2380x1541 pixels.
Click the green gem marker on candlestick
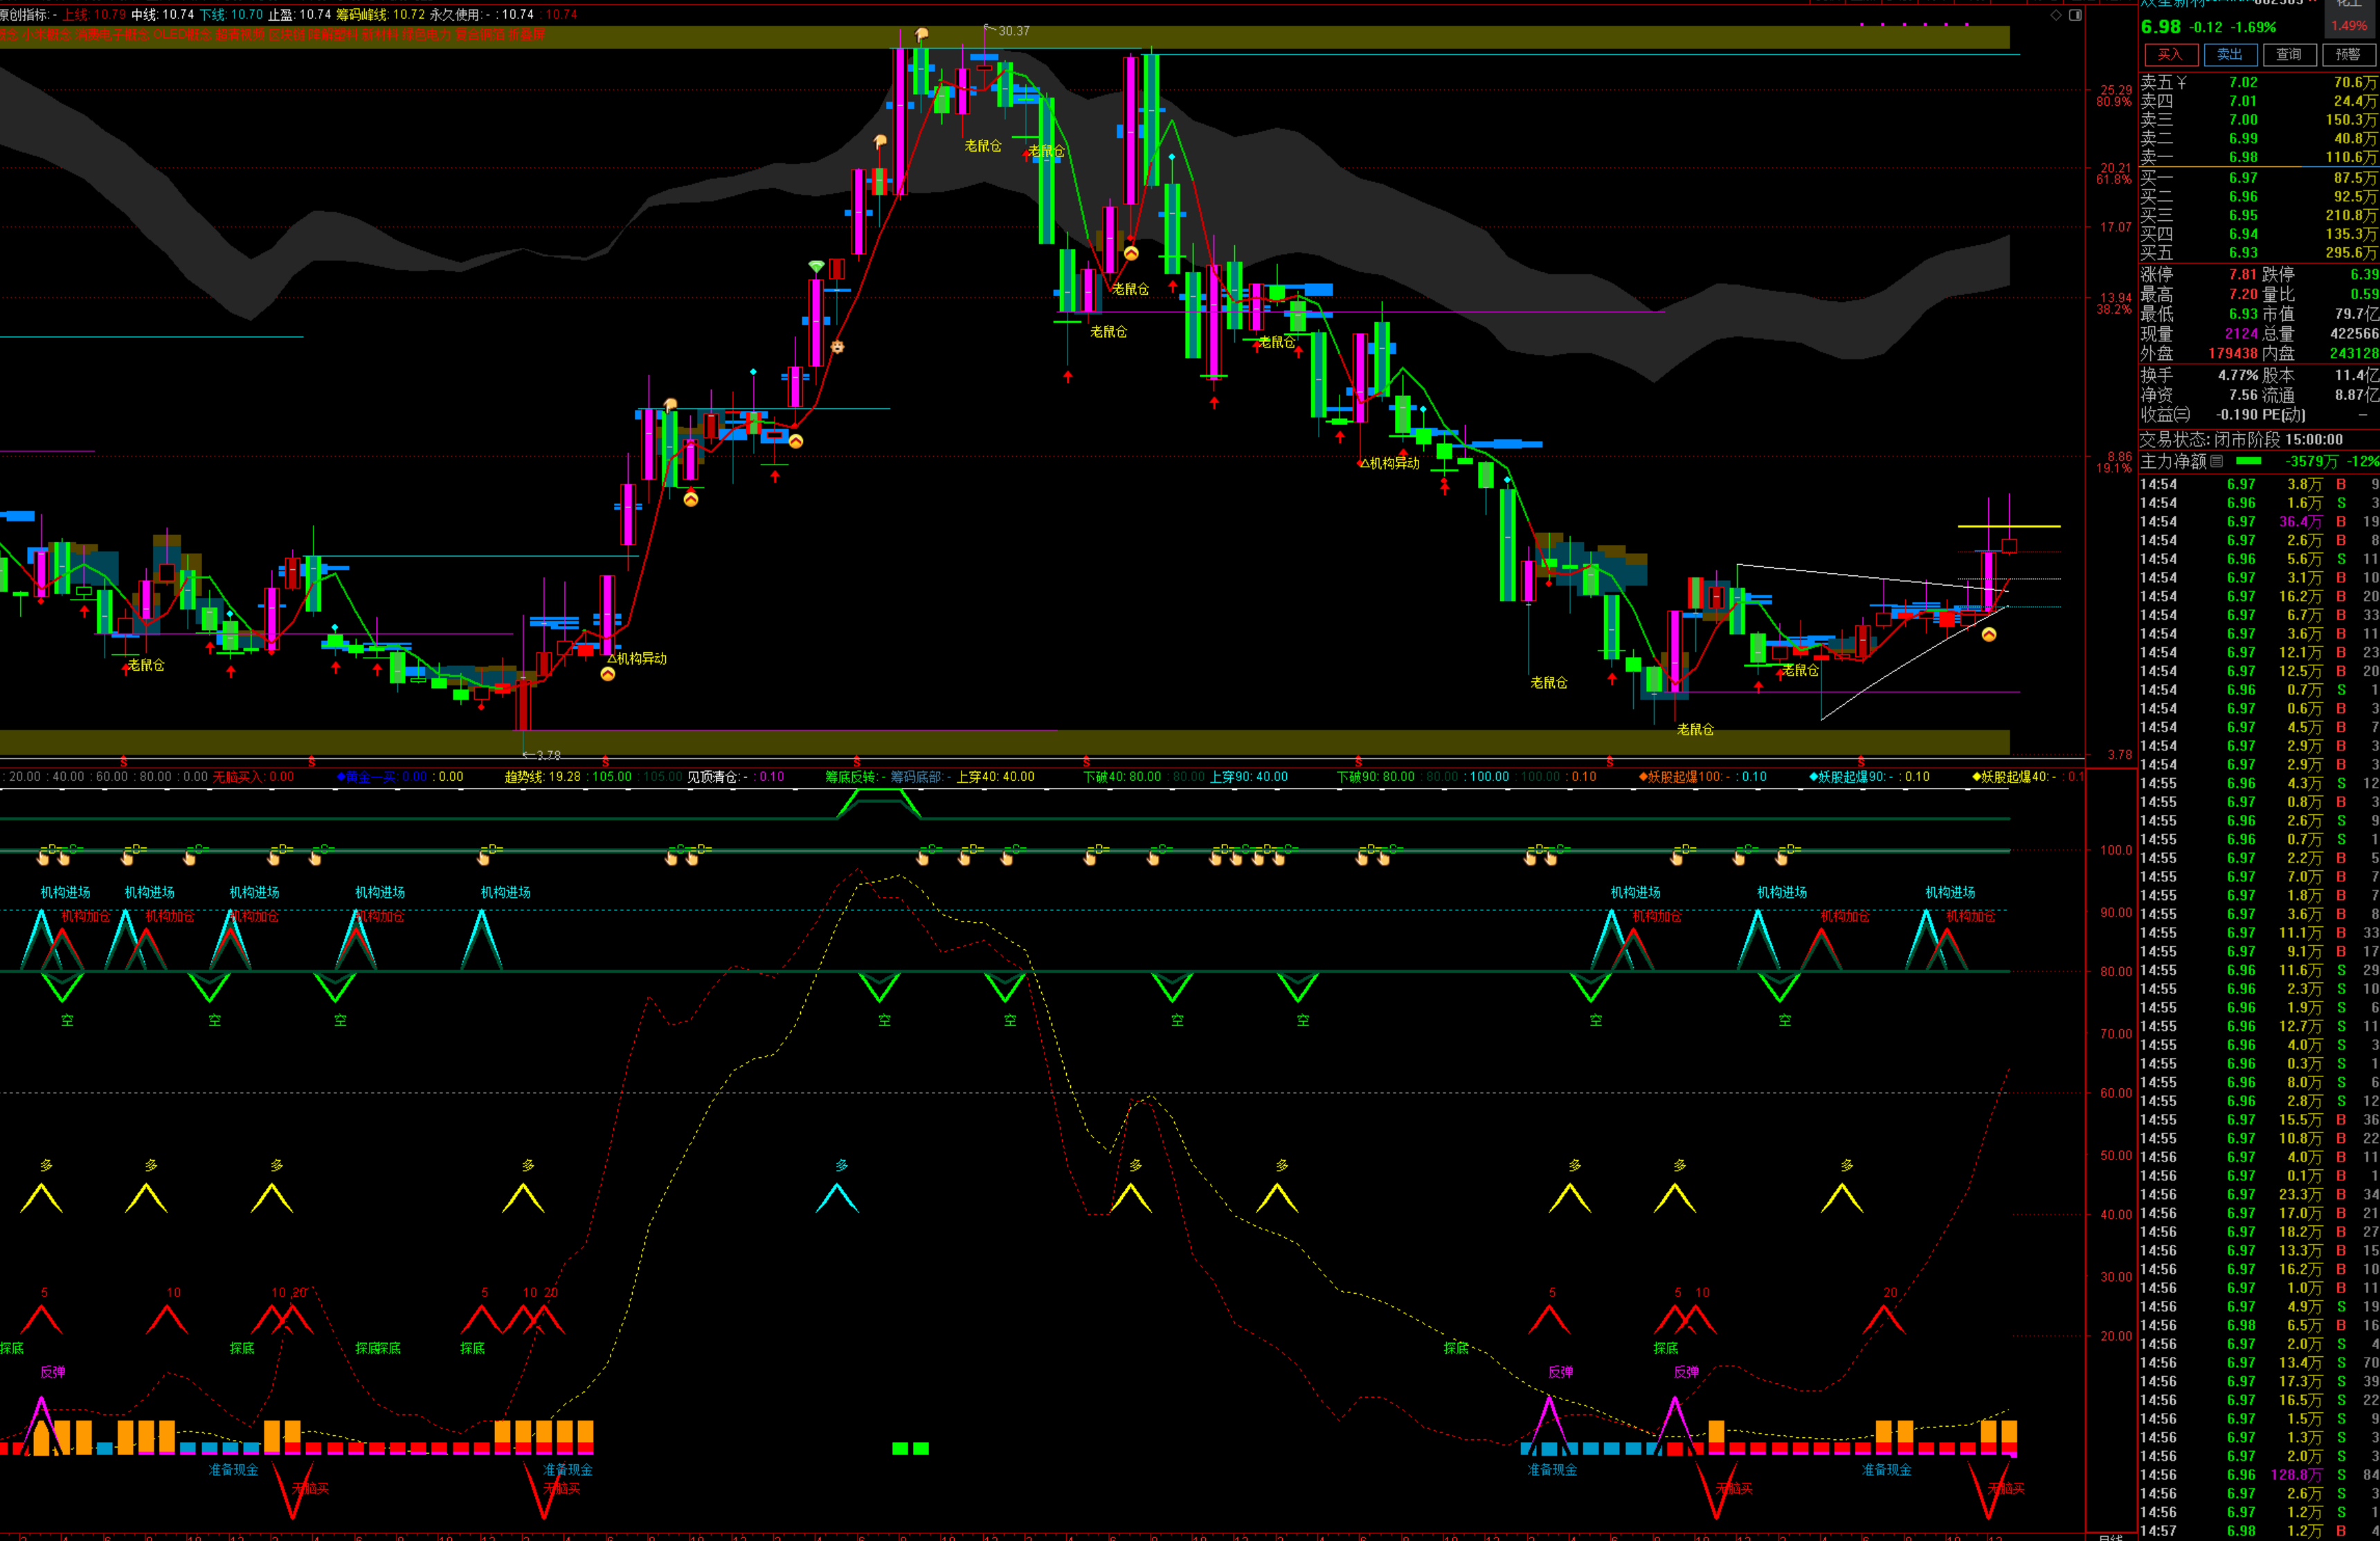816,266
